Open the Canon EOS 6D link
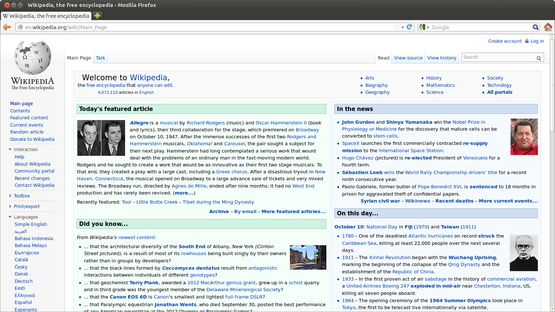The width and height of the screenshot is (555, 312). [128, 297]
